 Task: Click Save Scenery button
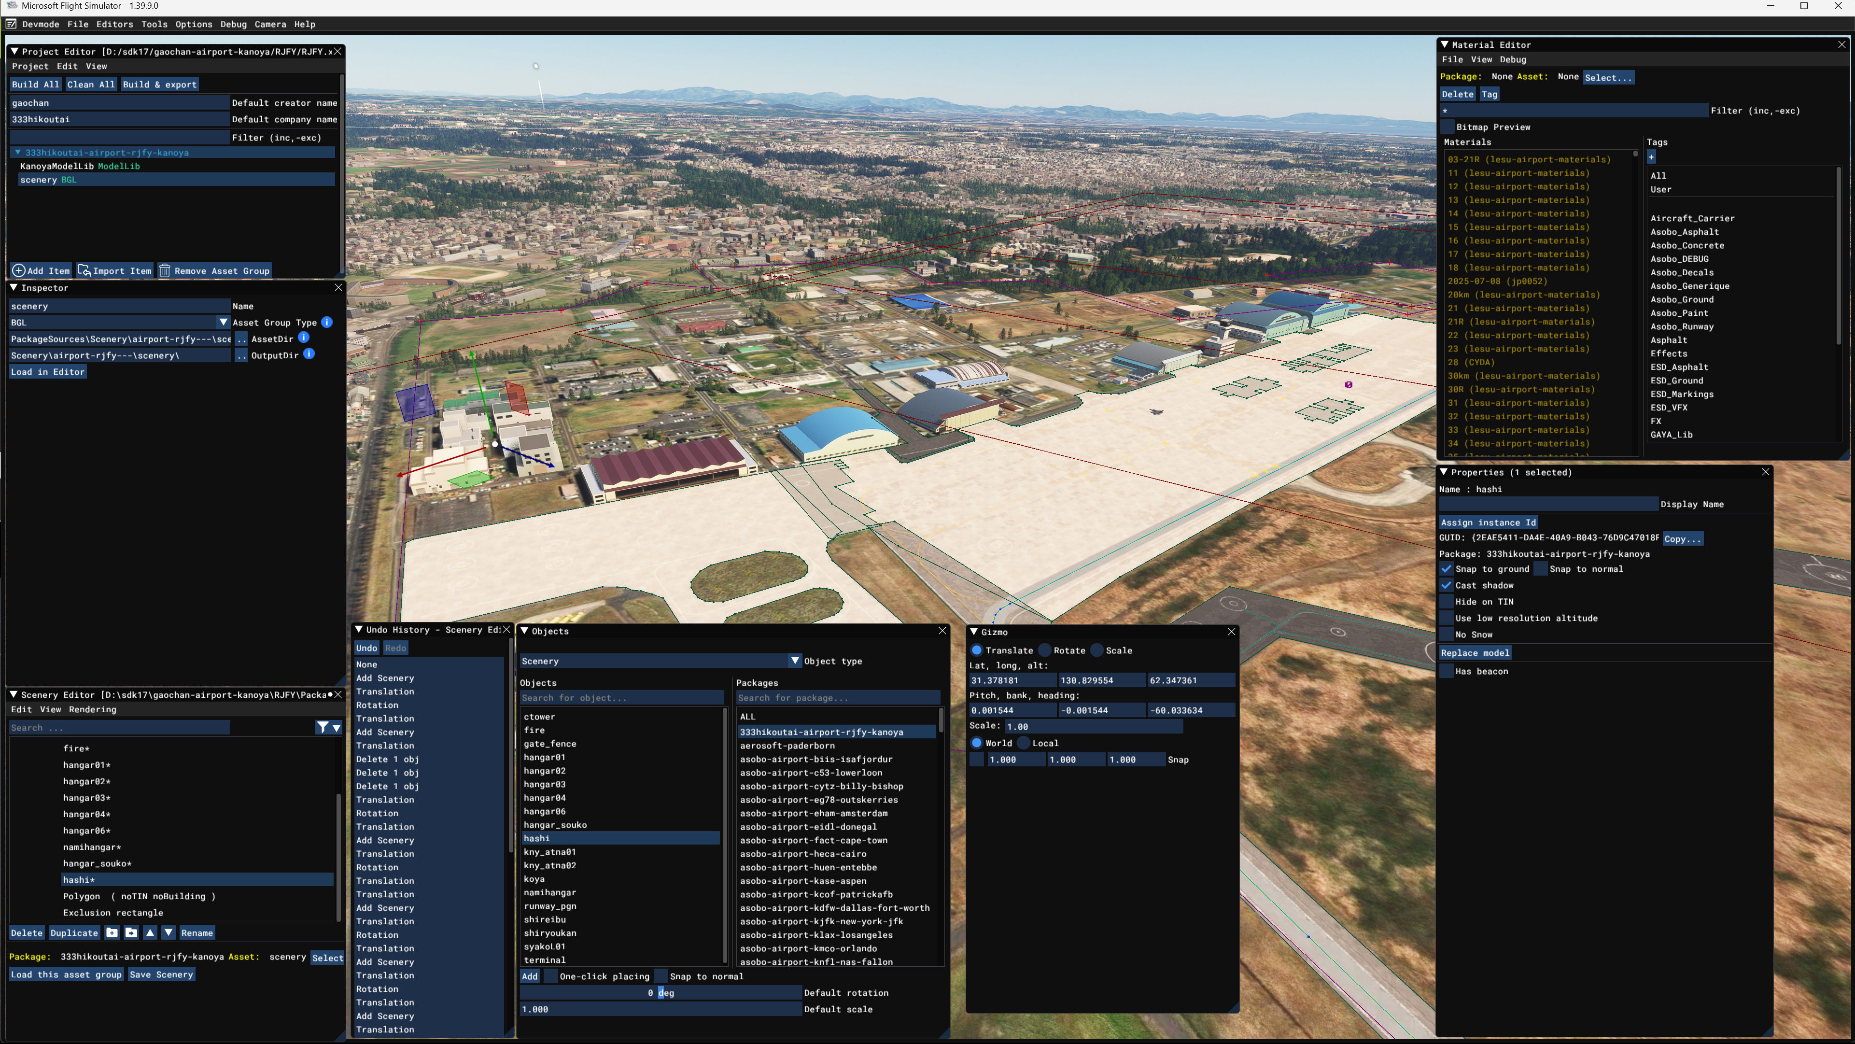coord(161,975)
